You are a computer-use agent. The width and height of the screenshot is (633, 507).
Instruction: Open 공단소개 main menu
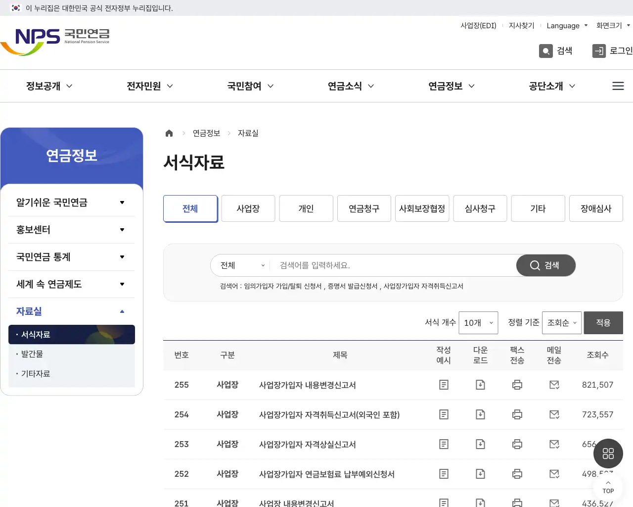552,86
